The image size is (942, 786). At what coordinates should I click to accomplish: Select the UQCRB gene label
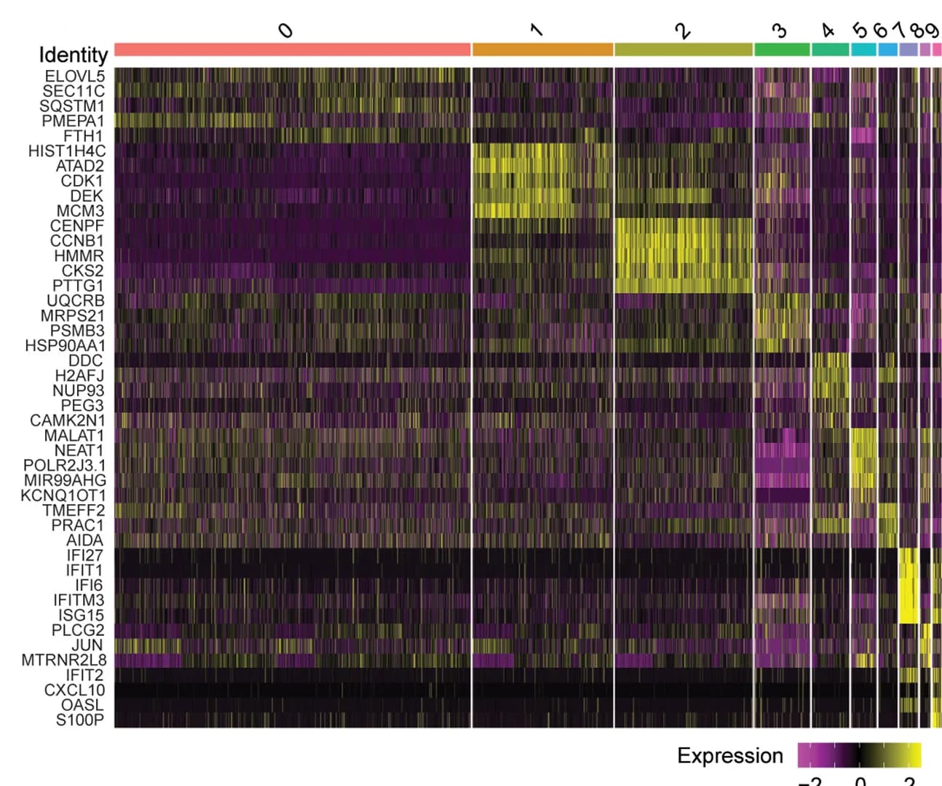pos(76,301)
